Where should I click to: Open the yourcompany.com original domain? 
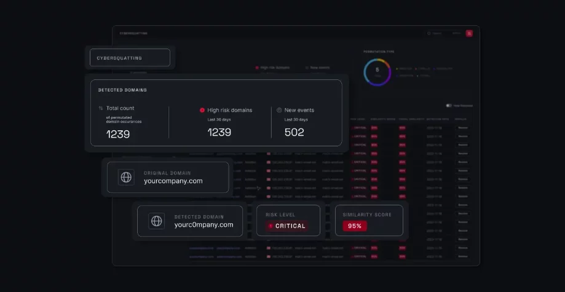[x=173, y=181]
